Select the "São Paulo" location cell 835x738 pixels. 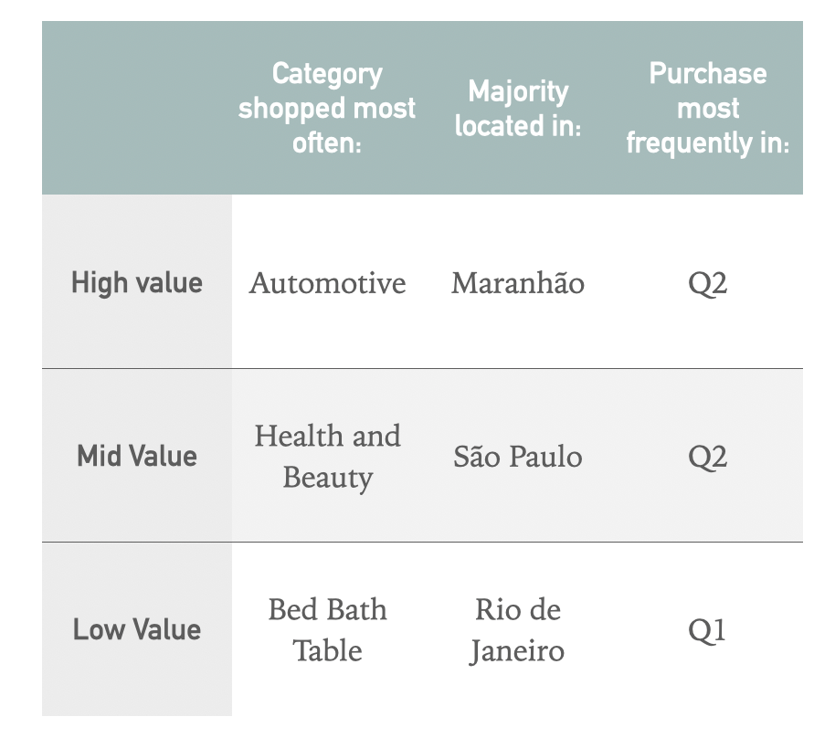click(x=518, y=457)
